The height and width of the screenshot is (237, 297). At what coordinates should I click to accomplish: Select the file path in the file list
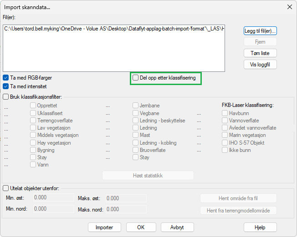tap(114, 29)
